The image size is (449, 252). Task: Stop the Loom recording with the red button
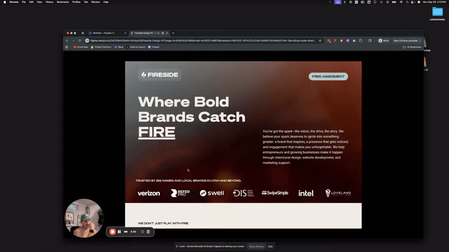[113, 232]
